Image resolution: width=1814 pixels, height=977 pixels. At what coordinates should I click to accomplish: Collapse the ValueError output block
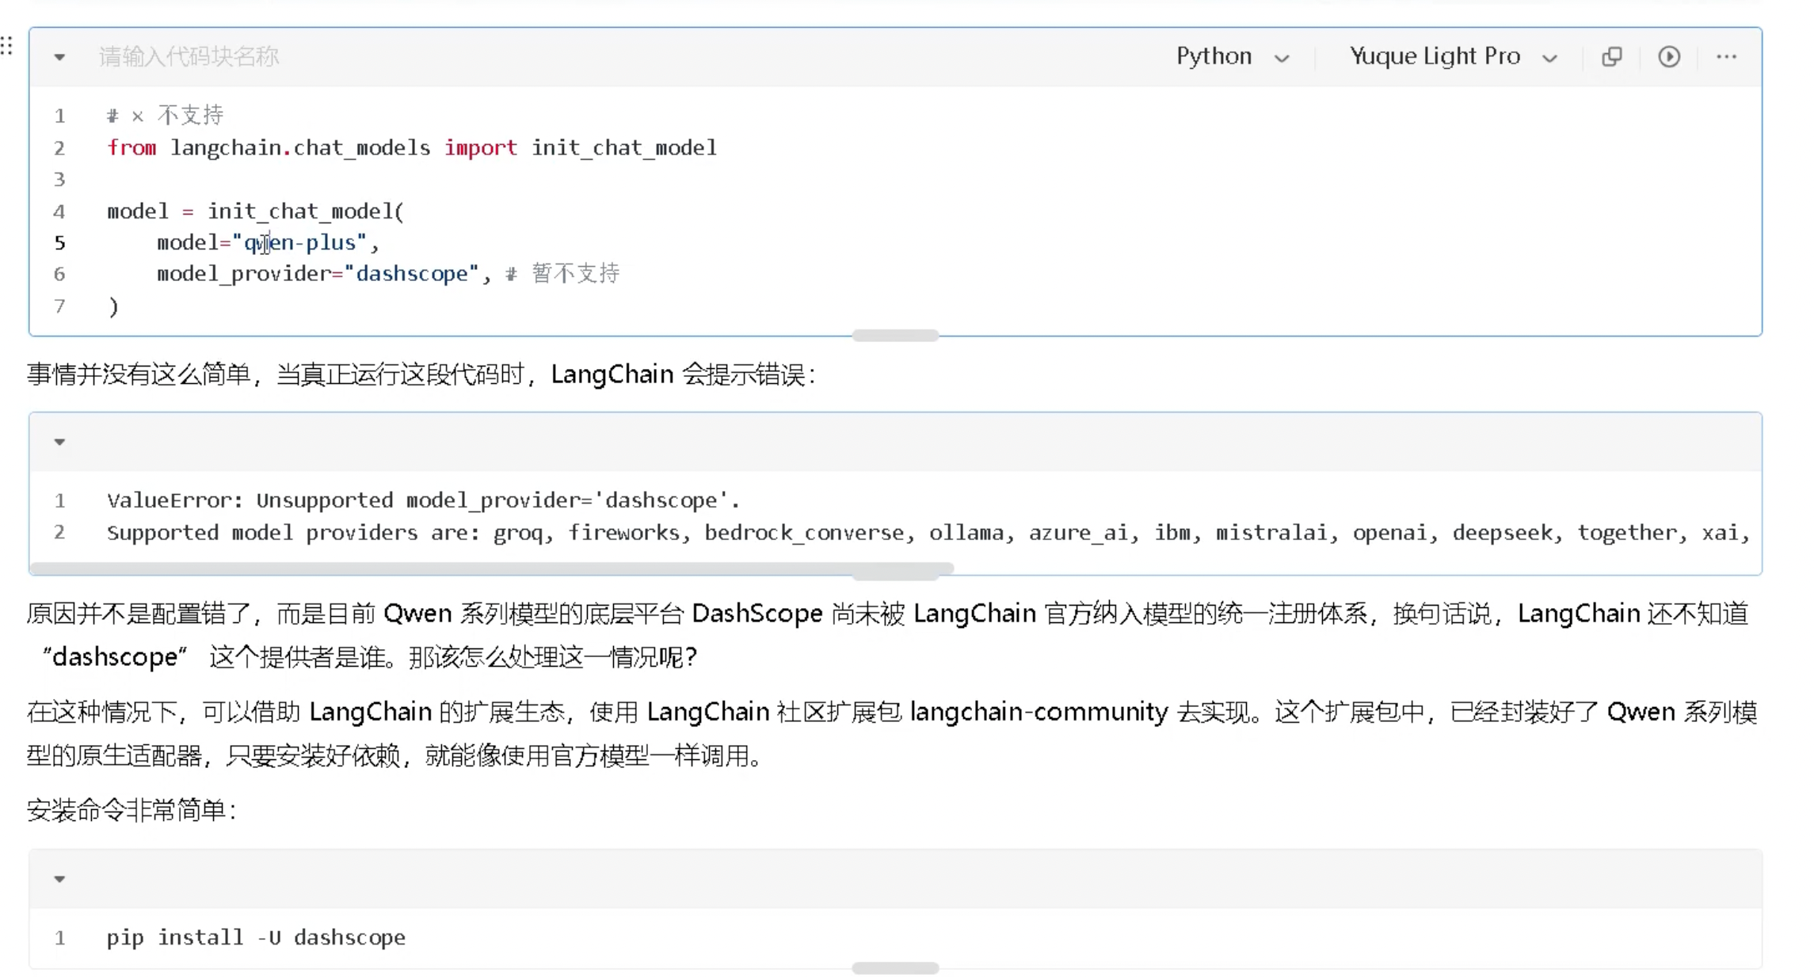(59, 442)
